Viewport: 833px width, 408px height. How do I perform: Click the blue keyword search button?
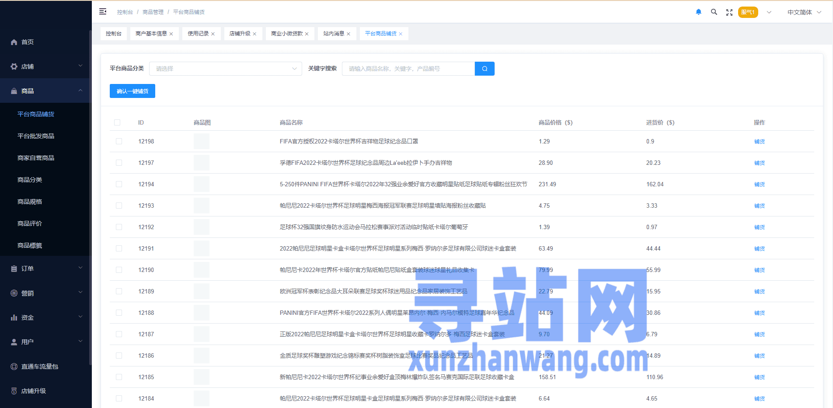point(484,69)
